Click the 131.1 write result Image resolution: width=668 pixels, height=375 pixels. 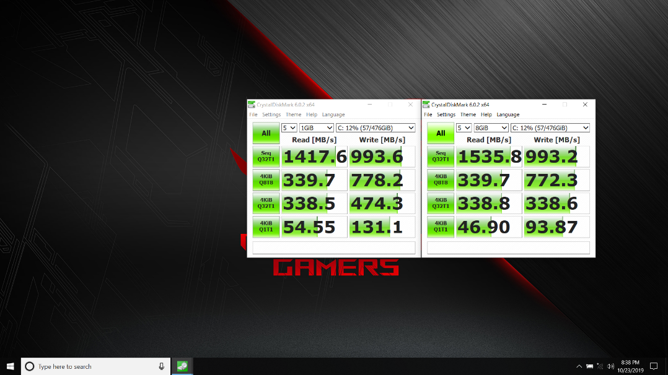382,226
